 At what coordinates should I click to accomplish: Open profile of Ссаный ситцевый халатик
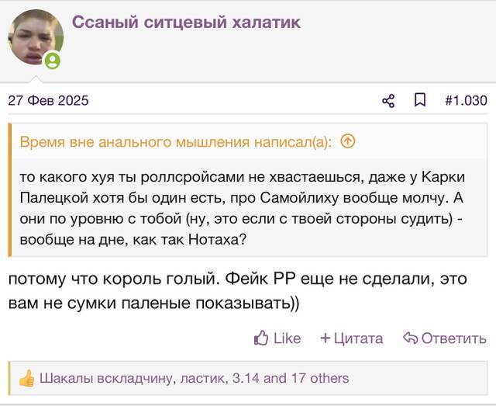pyautogui.click(x=186, y=23)
